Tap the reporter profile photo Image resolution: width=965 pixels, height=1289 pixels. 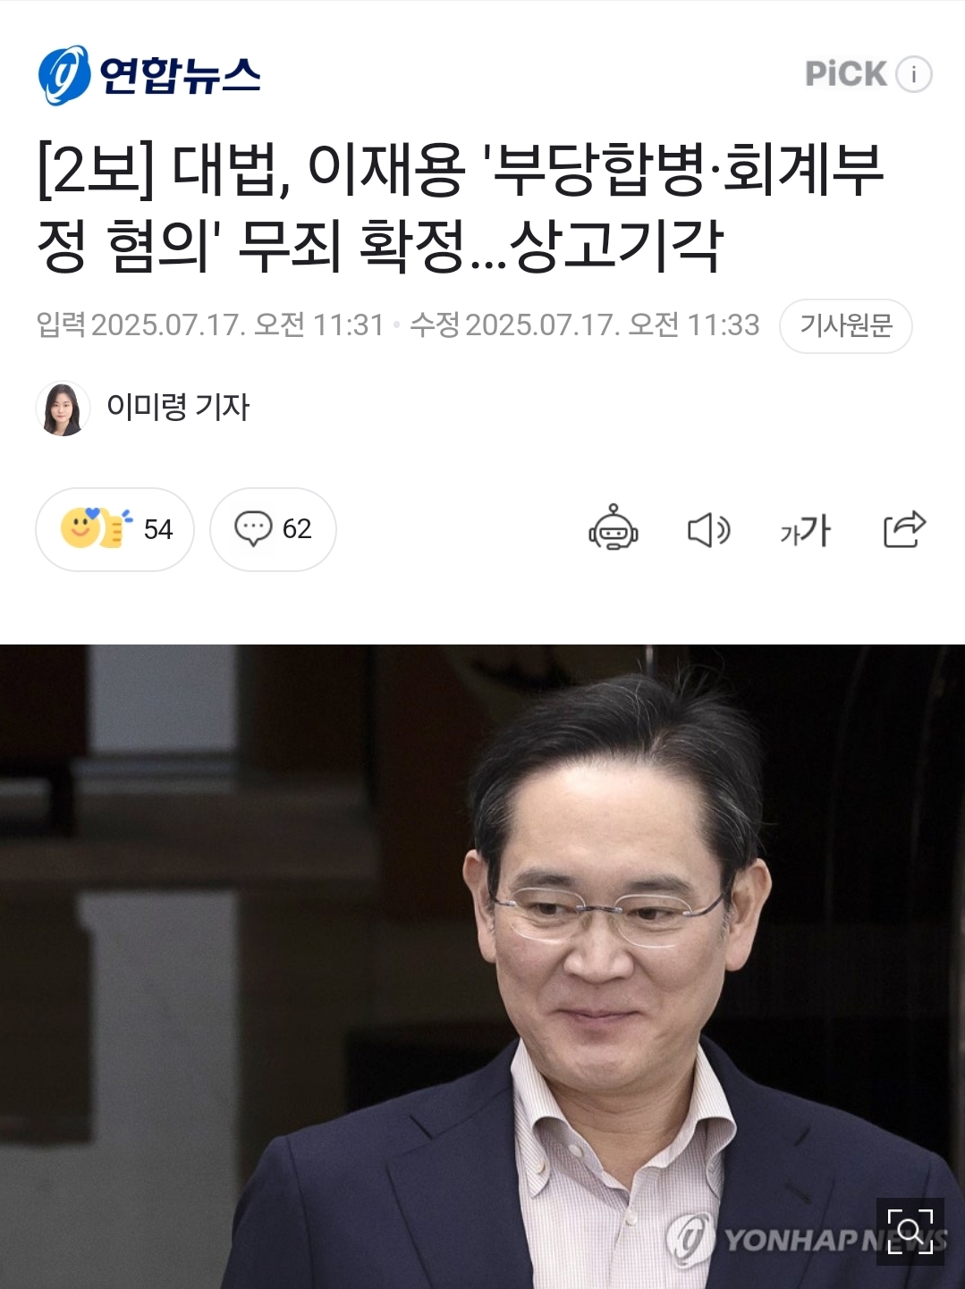coord(63,409)
